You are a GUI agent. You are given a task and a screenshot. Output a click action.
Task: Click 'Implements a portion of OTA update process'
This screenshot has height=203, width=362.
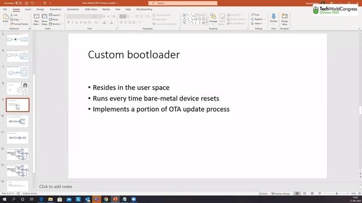point(161,109)
